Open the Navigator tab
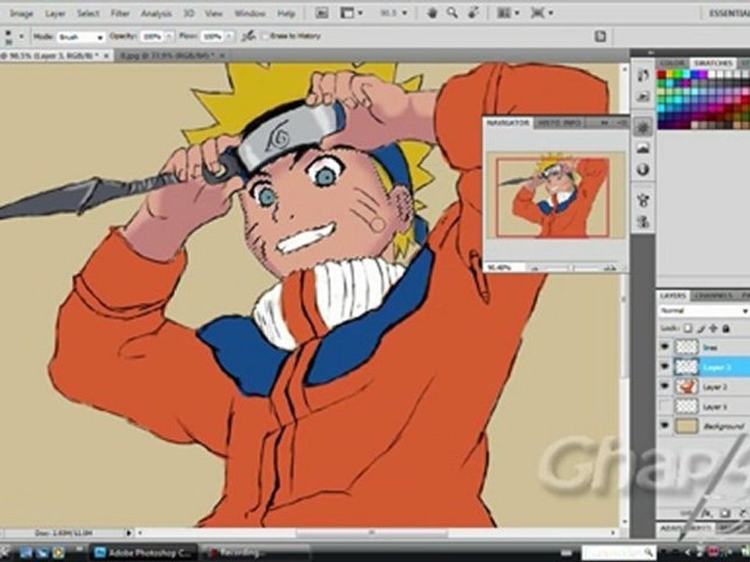 [x=508, y=123]
